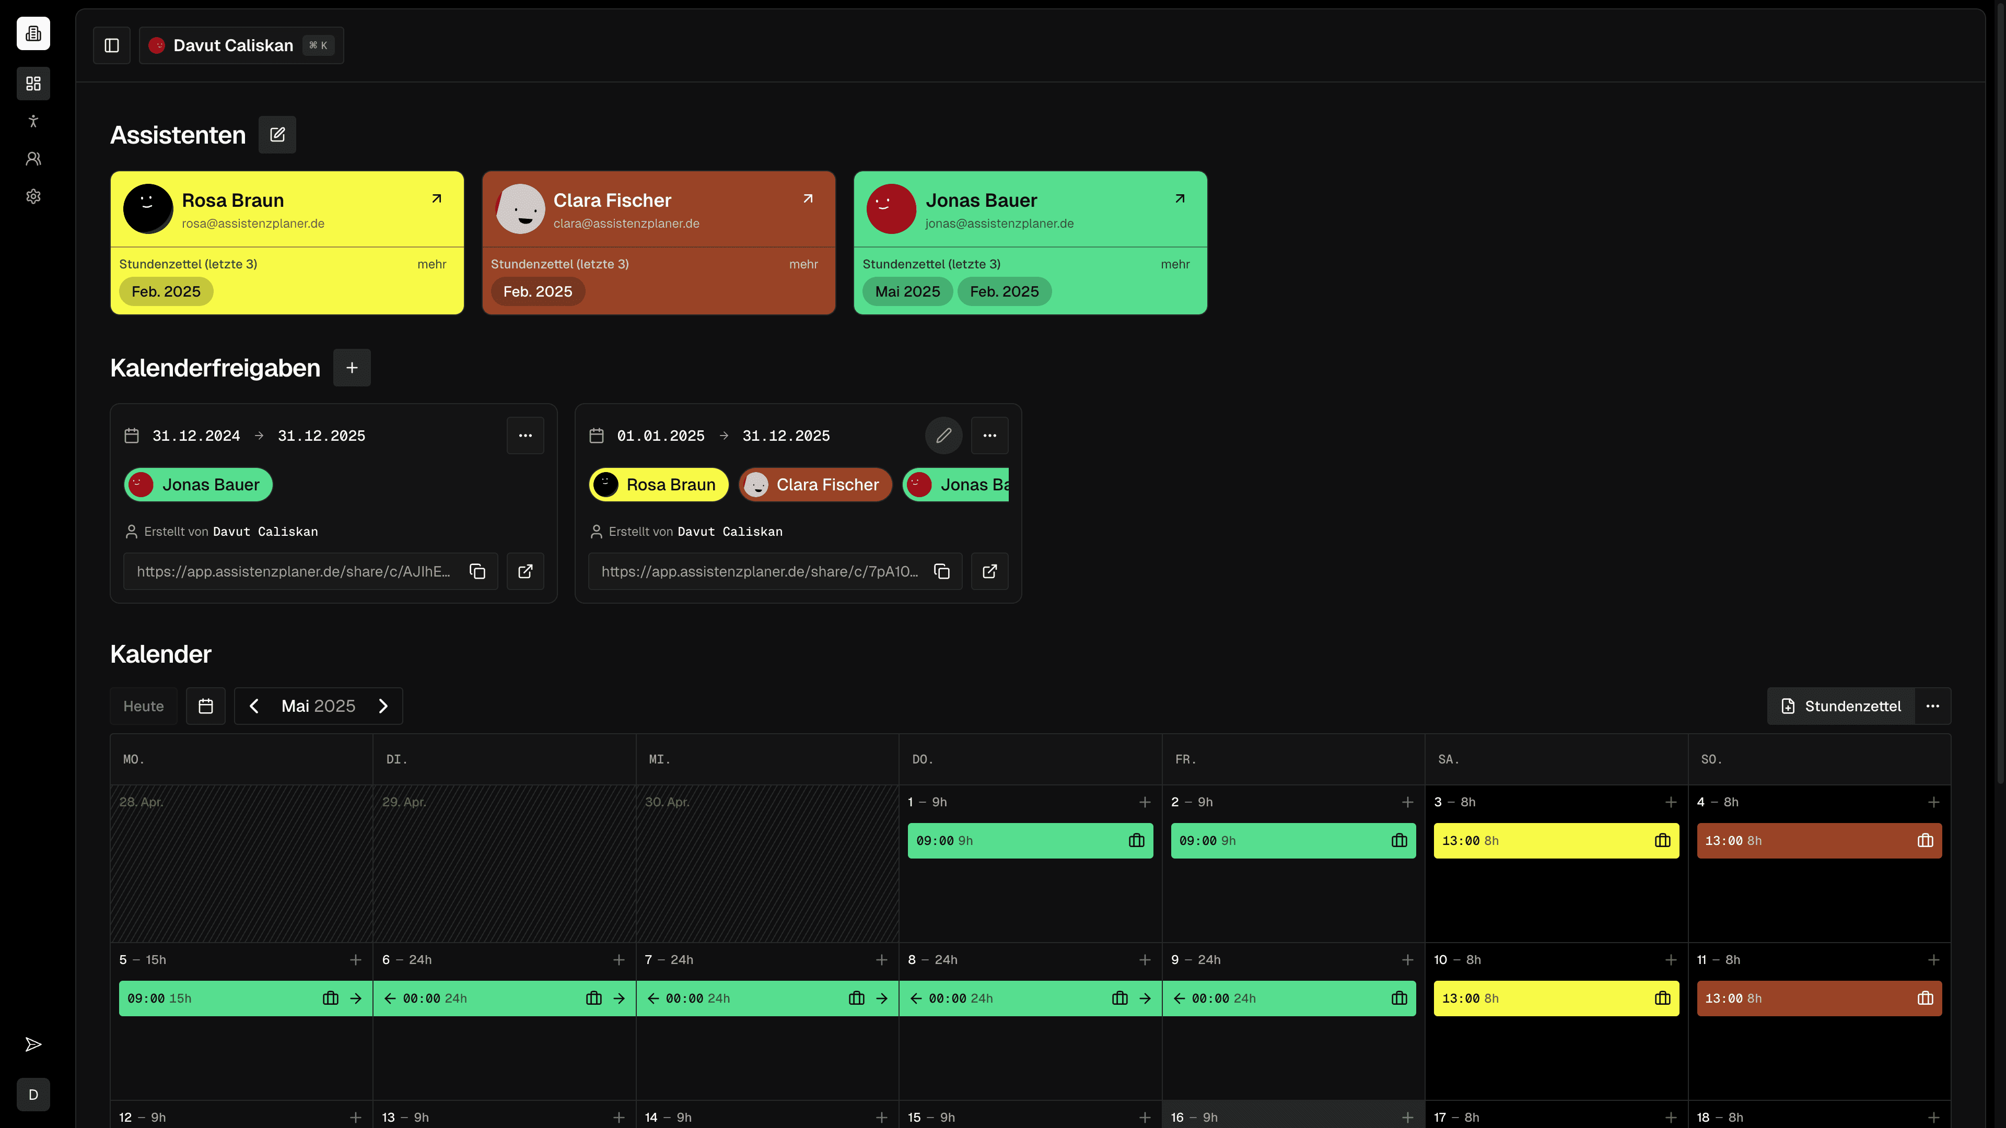
Task: Open settings gear in left sidebar
Action: point(33,196)
